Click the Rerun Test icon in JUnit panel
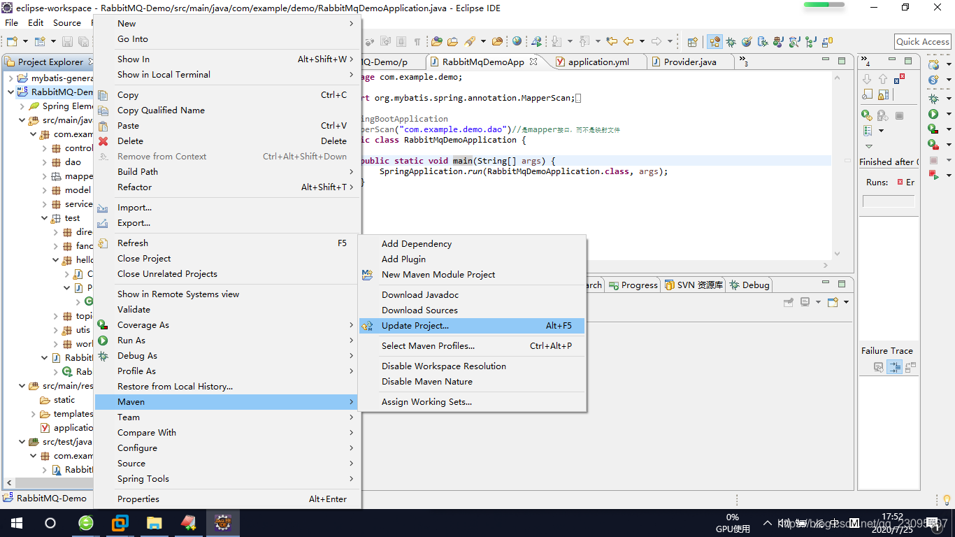Screen dimensions: 955x537 (867, 115)
